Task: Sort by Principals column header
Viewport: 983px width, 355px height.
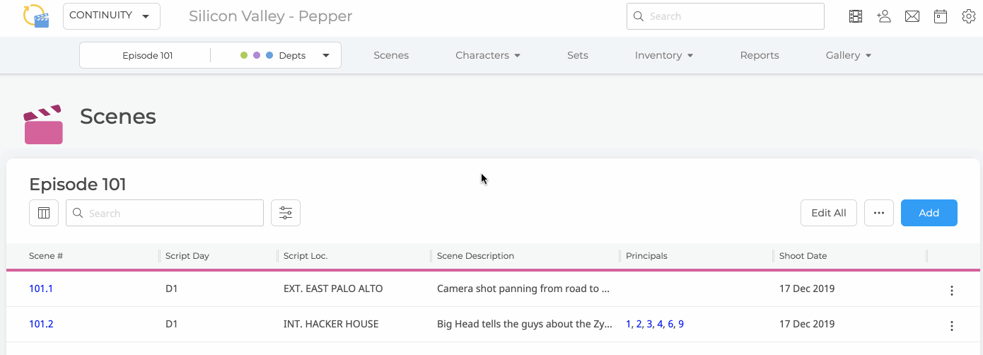Action: tap(646, 256)
